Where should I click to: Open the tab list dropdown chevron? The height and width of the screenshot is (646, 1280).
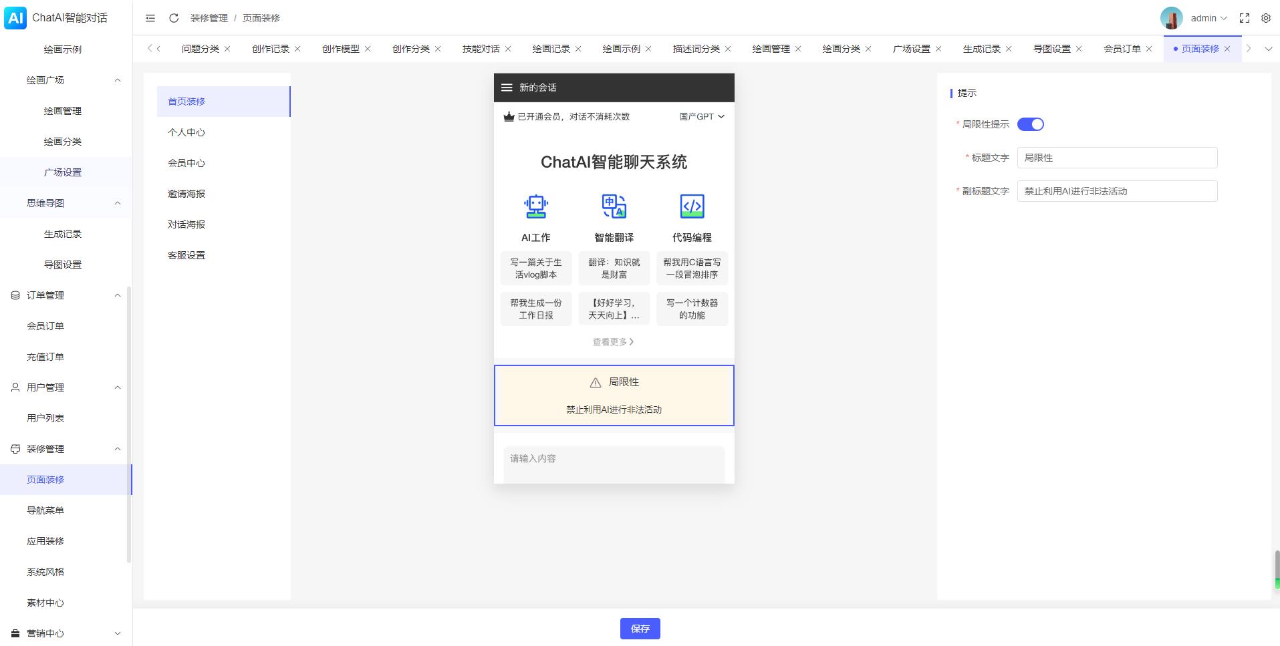click(x=1268, y=49)
